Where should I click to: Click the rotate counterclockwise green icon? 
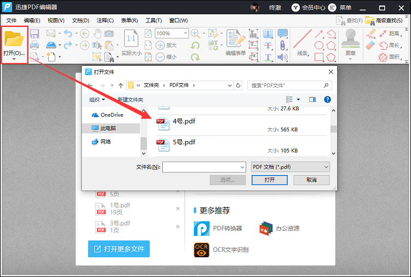coord(195,45)
